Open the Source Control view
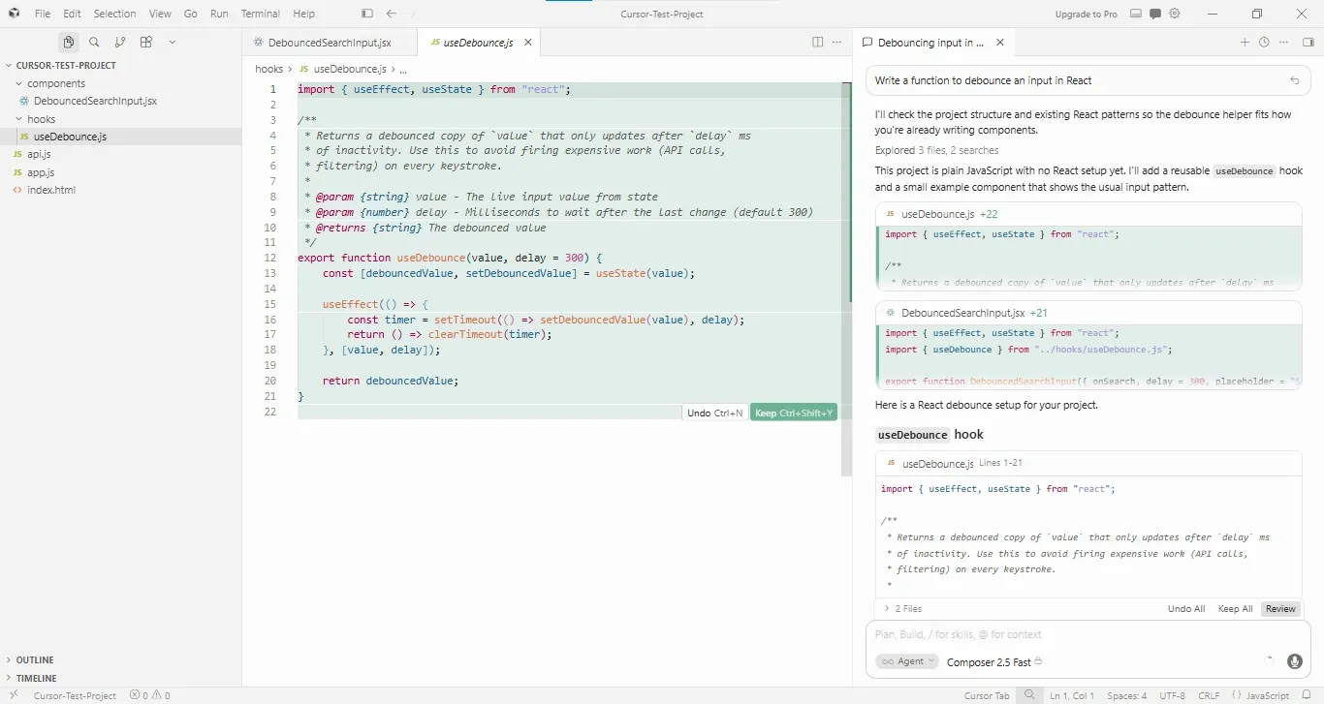The height and width of the screenshot is (704, 1324). [x=120, y=42]
